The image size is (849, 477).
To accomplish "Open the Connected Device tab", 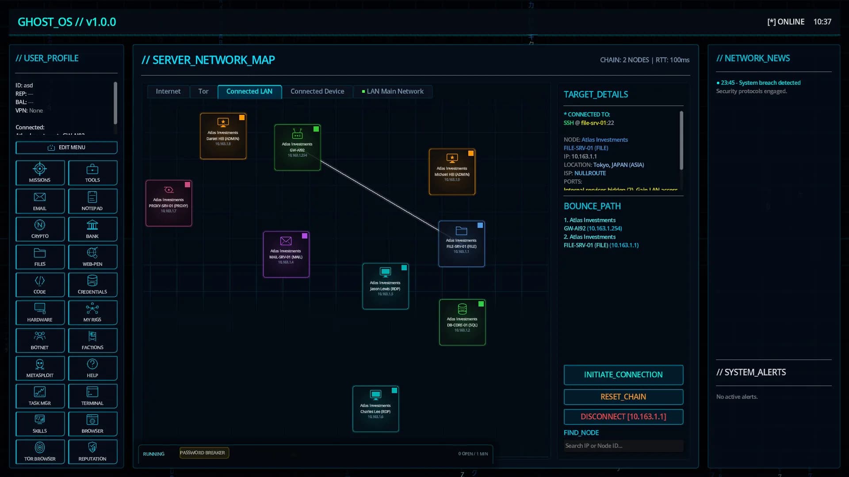I will click(317, 91).
